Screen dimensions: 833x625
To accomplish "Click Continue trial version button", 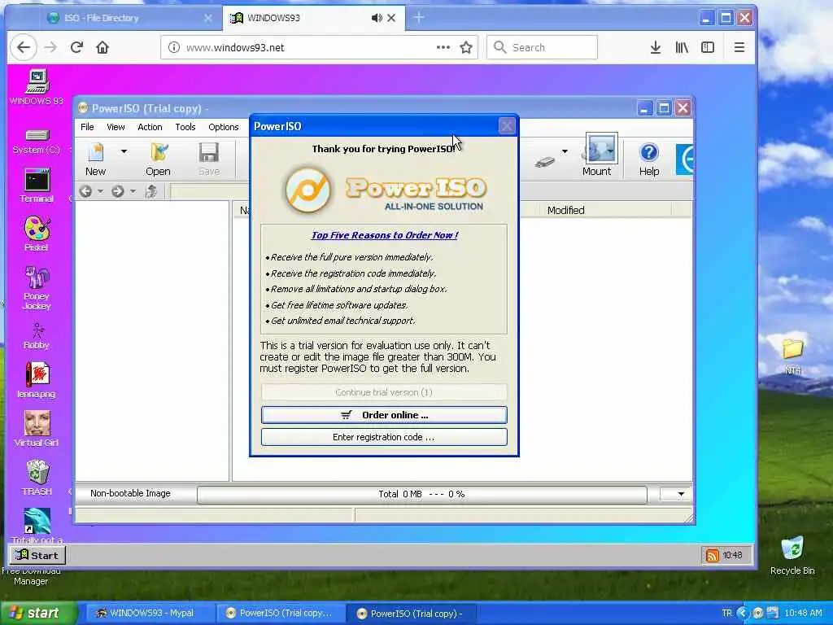I will (384, 392).
